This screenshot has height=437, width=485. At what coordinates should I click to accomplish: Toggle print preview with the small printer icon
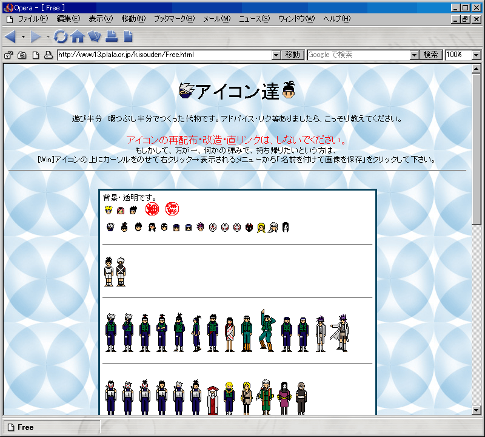(48, 55)
